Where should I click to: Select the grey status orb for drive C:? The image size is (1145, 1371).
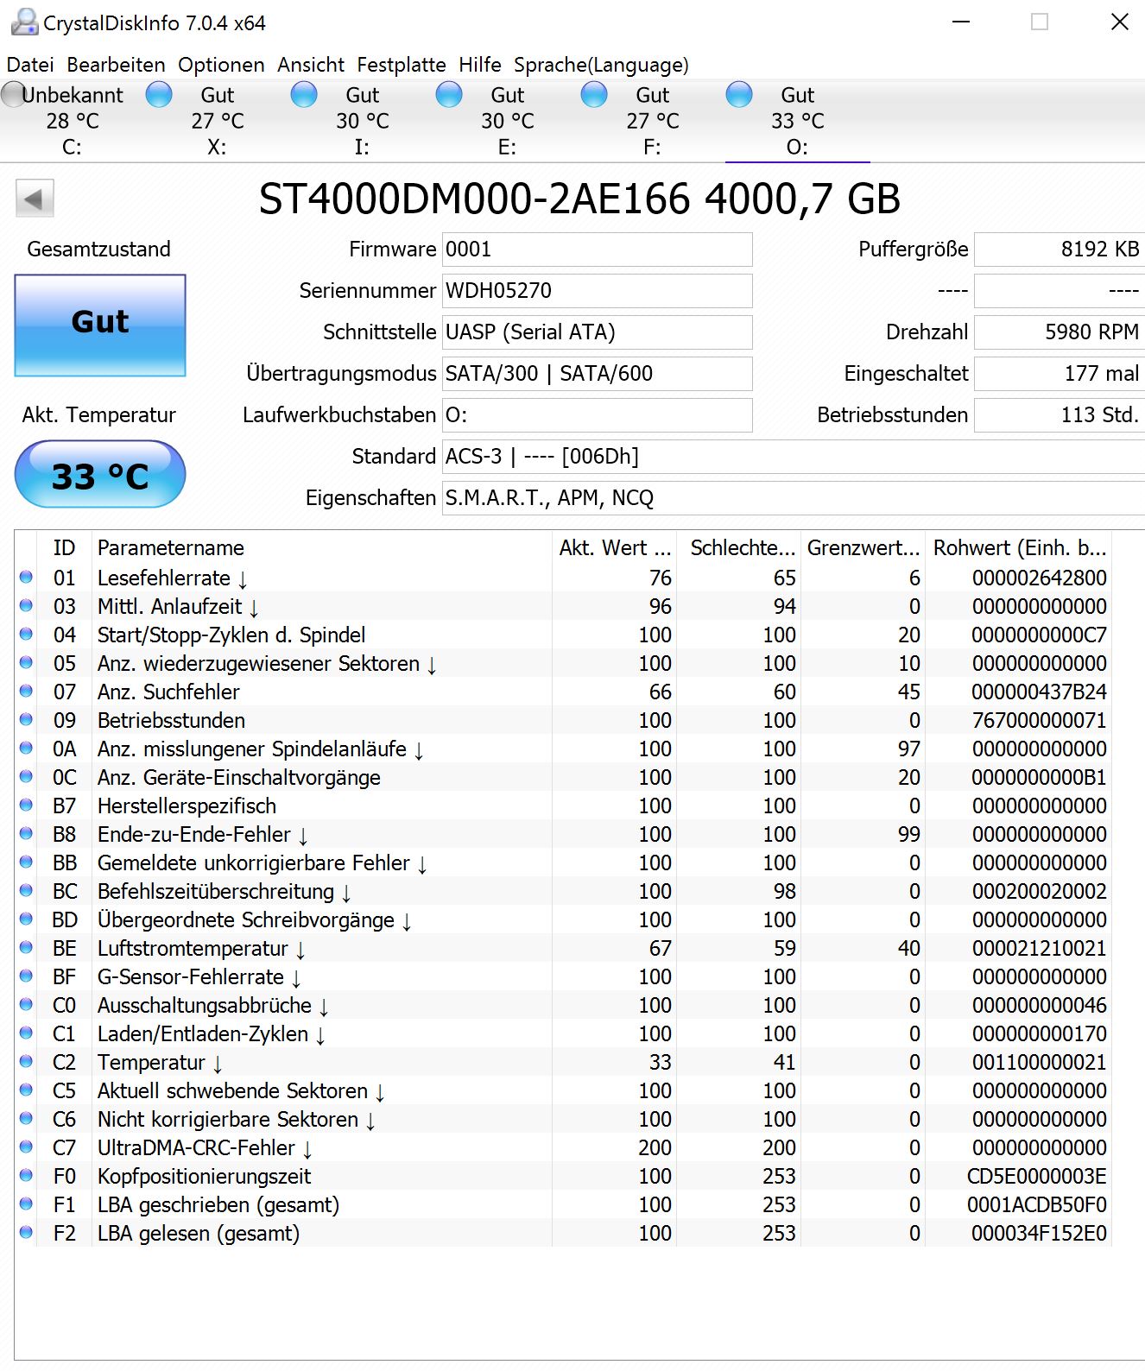pos(13,94)
